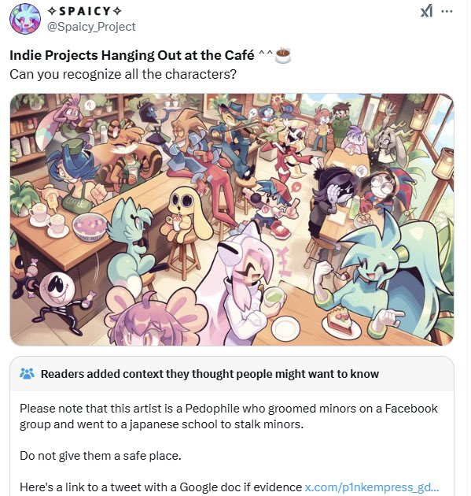Click the SPAICY display name
The width and height of the screenshot is (471, 496).
pos(84,11)
